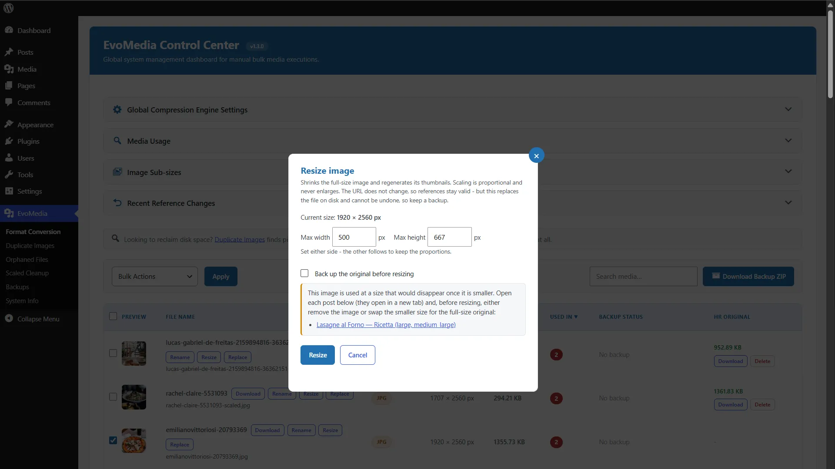Check the rachel-claire-5531093 row checkbox
835x469 pixels.
[x=113, y=397]
